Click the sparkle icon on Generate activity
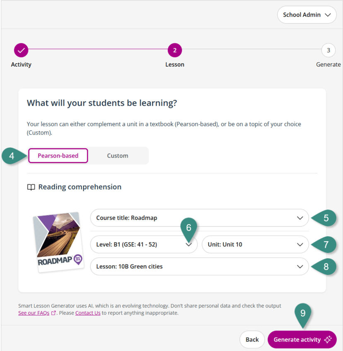The height and width of the screenshot is (351, 343). tap(328, 340)
